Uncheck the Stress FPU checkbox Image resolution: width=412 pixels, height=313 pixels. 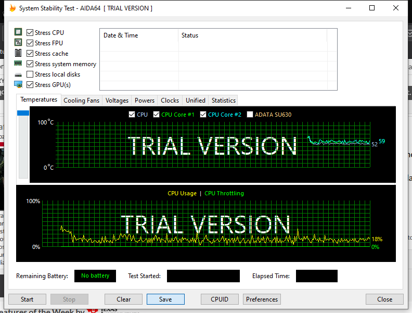[30, 43]
